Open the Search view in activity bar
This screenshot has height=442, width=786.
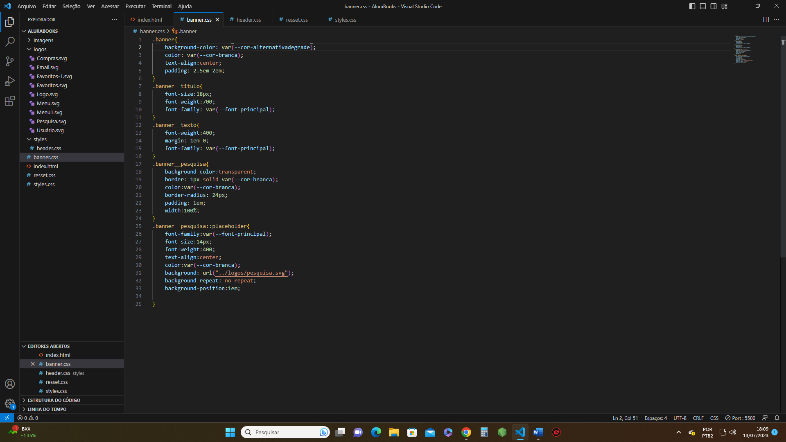10,42
